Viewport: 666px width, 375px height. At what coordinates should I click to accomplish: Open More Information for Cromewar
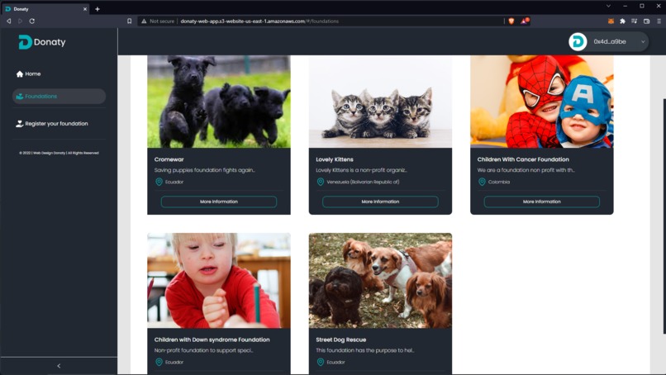point(219,202)
